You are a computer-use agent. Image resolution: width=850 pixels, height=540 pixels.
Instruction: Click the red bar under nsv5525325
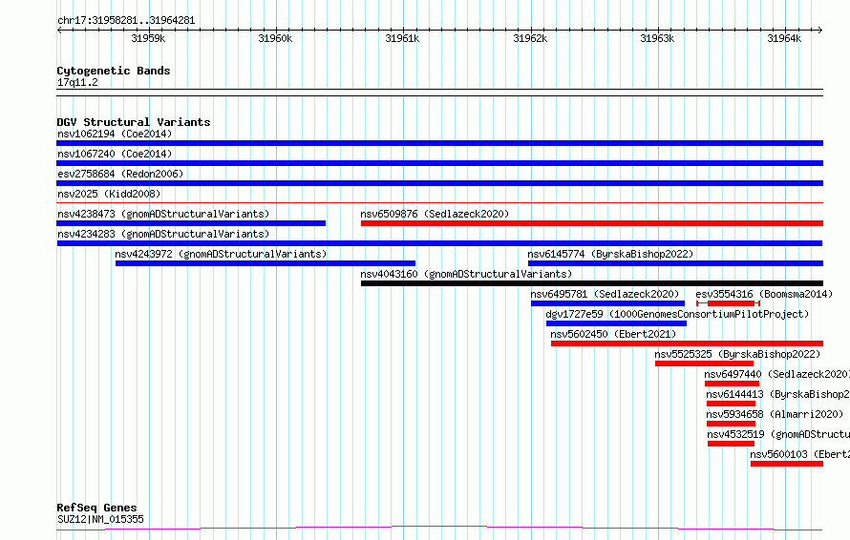click(x=704, y=363)
